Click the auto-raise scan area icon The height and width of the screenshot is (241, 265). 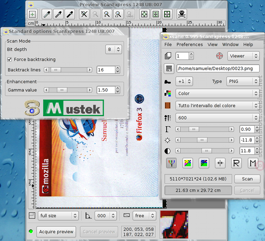pos(156,14)
